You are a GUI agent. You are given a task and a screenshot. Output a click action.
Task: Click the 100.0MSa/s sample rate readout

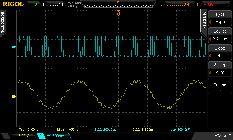point(74,3)
